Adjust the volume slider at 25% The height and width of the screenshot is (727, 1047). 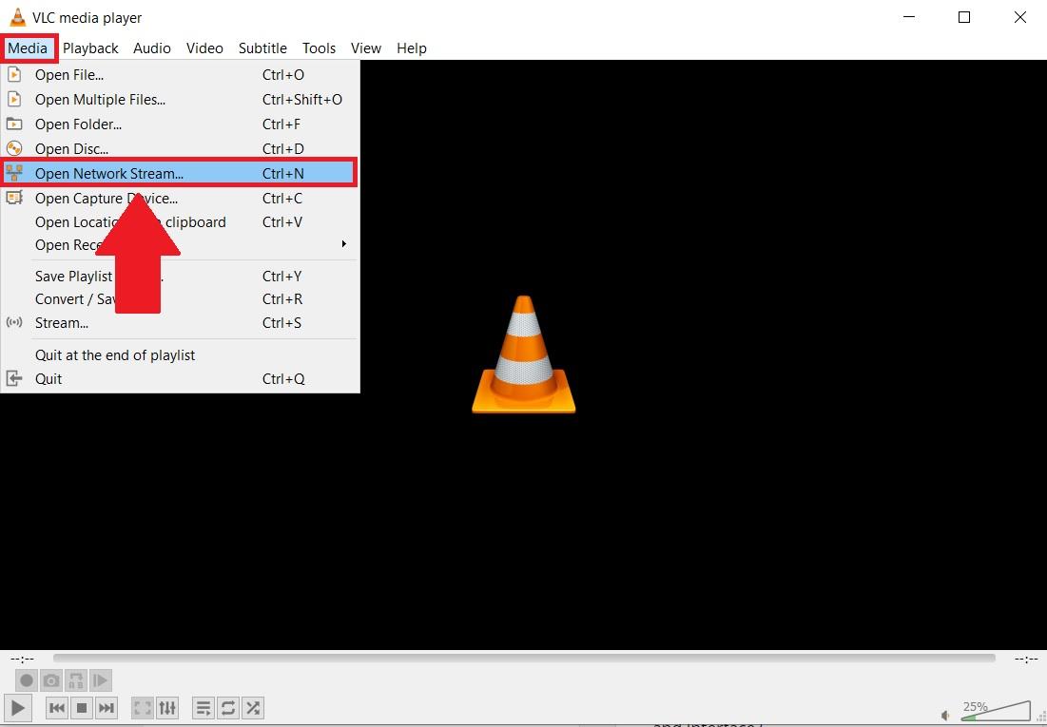(x=996, y=710)
